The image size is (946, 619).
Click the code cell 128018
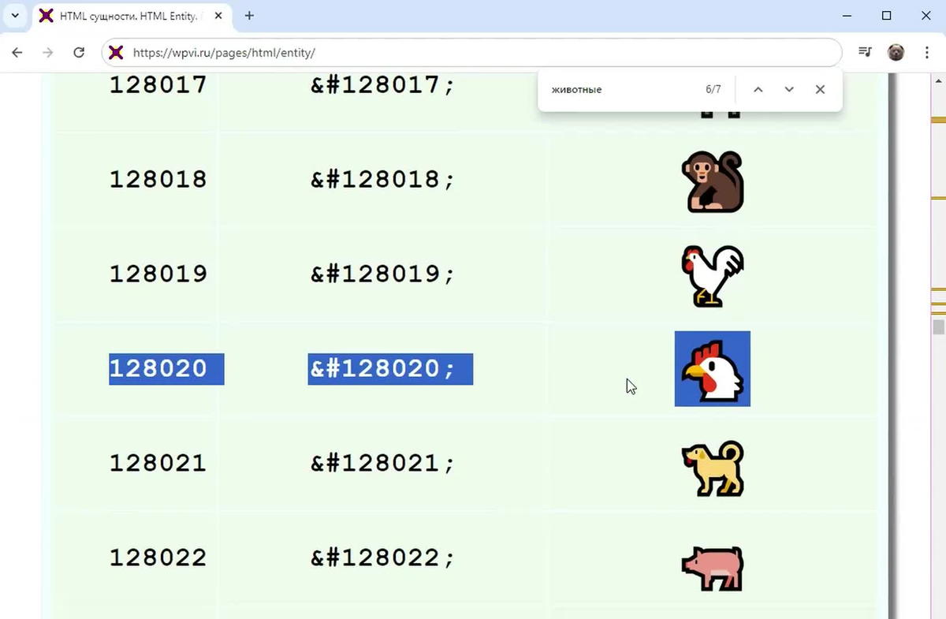158,180
